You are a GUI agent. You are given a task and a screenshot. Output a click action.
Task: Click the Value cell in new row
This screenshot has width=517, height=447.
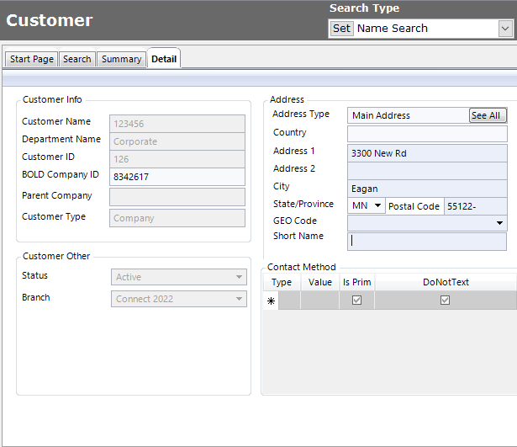coord(319,301)
